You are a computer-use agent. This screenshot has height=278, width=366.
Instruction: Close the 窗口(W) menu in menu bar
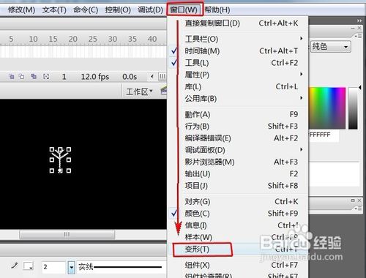(x=184, y=10)
